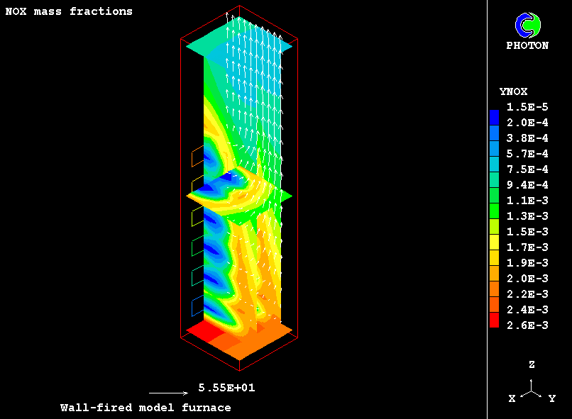Select the 2.6E-3 legend value
572x419 pixels.
click(526, 325)
